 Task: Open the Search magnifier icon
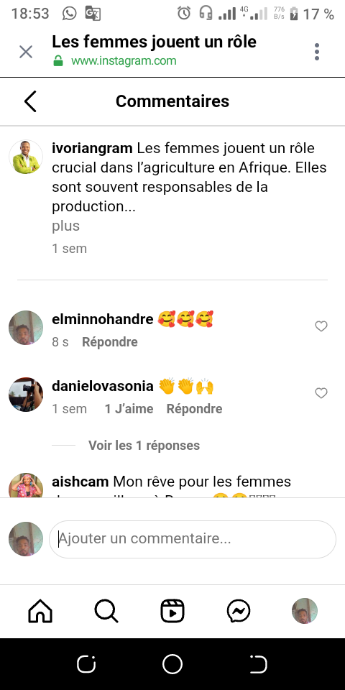(106, 611)
